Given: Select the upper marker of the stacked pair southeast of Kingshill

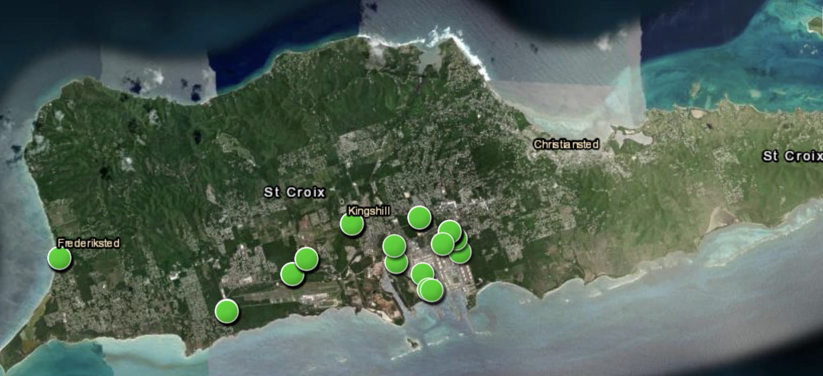Looking at the screenshot, I should point(394,246).
